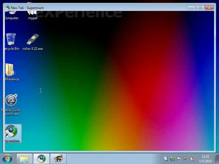Viewport: 219px width, 164px height.
Task: Minimize the Supermium window
Action: (191, 8)
